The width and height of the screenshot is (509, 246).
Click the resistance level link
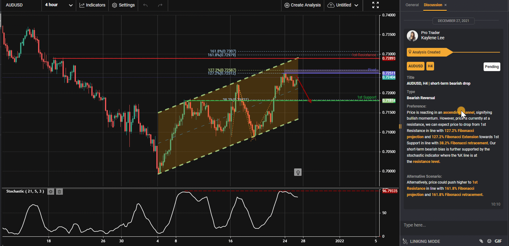[426, 162]
